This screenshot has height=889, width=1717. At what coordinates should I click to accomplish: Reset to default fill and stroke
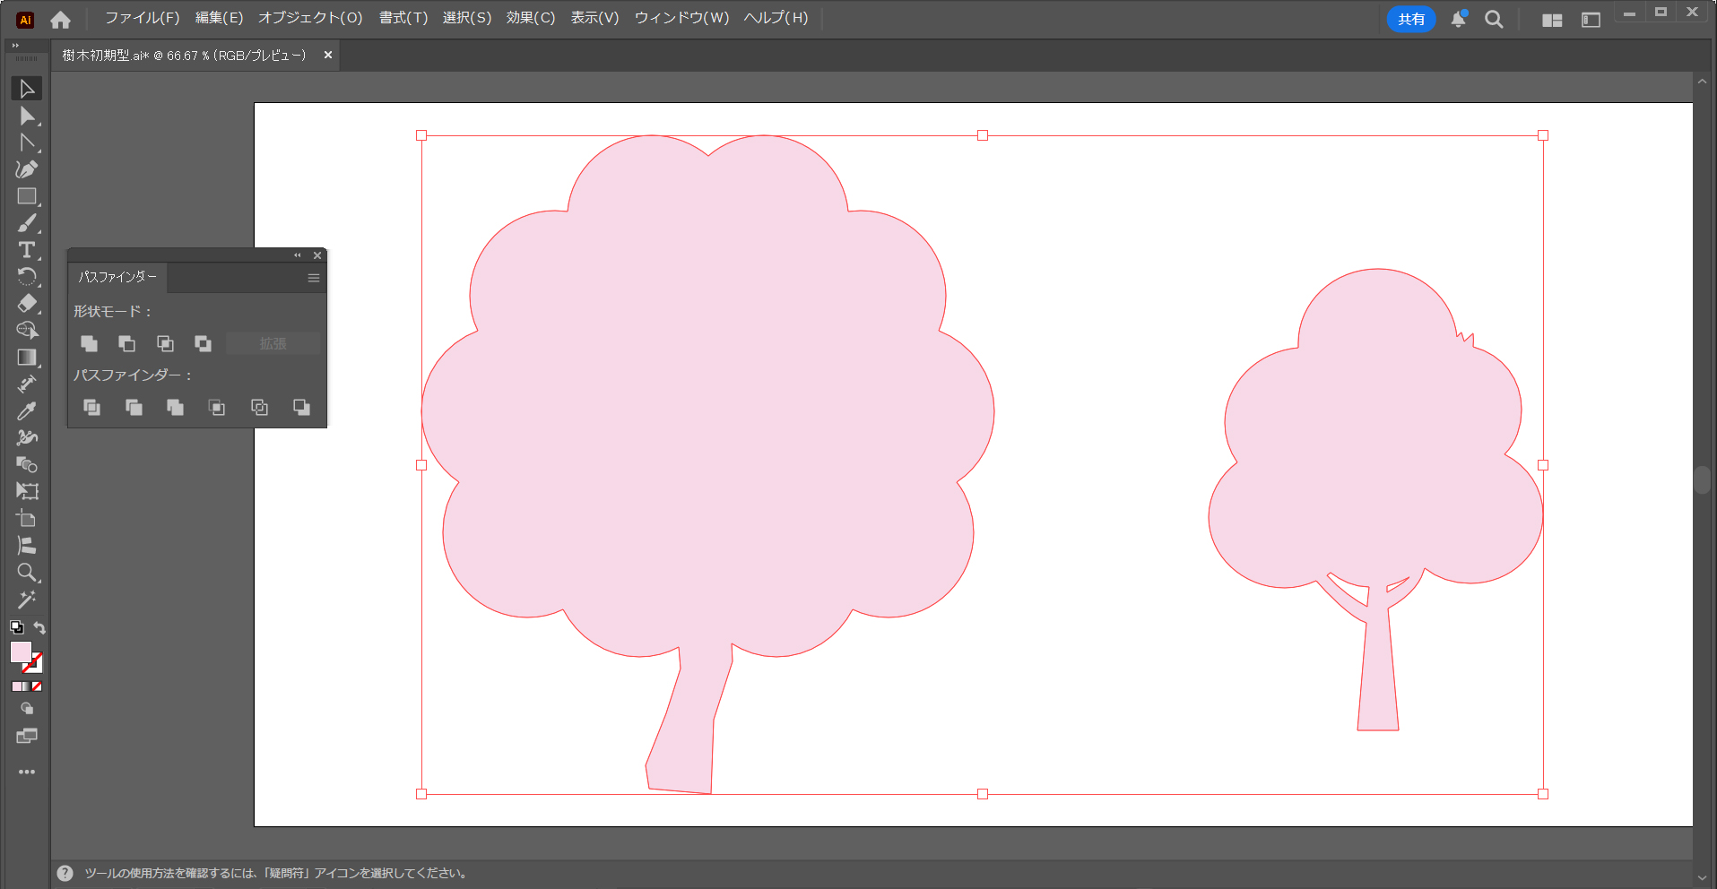[x=16, y=627]
